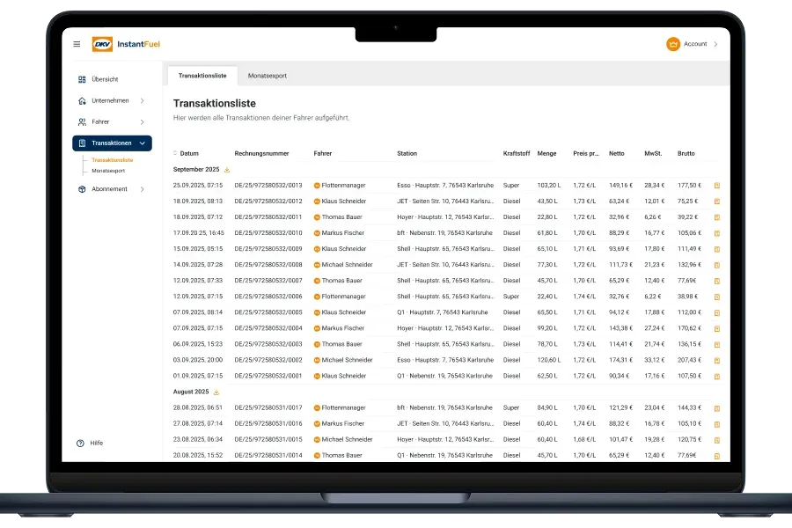Open Transaktionsliste sidebar sub-item
792x528 pixels.
112,159
